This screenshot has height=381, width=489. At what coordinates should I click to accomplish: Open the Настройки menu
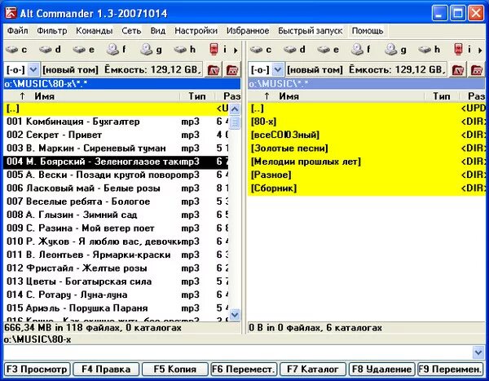click(196, 31)
